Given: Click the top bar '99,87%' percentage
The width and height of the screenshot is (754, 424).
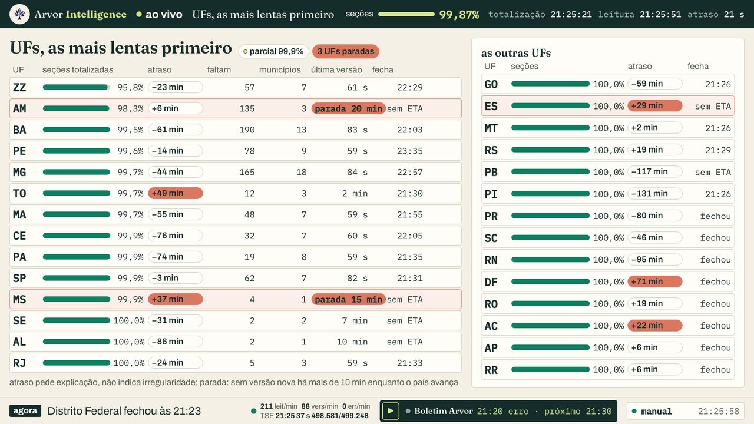Looking at the screenshot, I should pos(459,15).
